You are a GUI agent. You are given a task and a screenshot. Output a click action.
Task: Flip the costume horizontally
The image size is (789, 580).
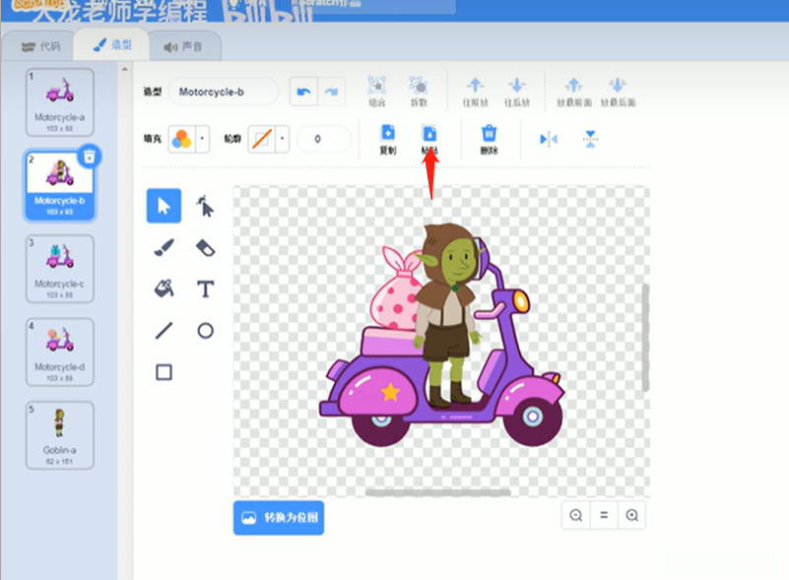pos(549,139)
